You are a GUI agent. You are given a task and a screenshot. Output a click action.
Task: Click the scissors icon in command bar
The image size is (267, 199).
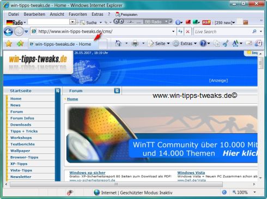tap(226, 43)
